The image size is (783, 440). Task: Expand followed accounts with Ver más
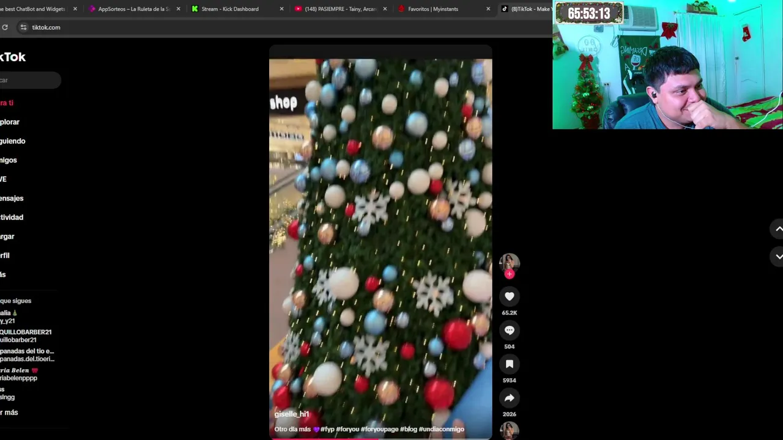click(9, 413)
